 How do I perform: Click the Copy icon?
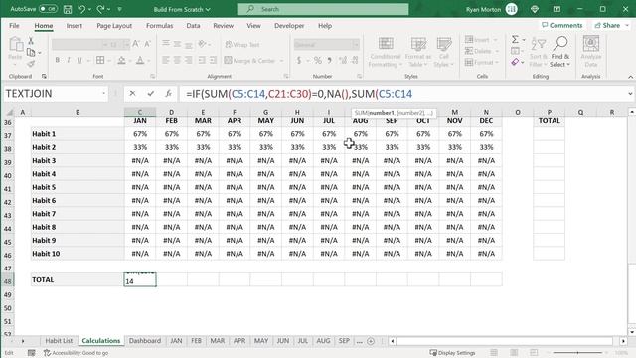point(31,52)
